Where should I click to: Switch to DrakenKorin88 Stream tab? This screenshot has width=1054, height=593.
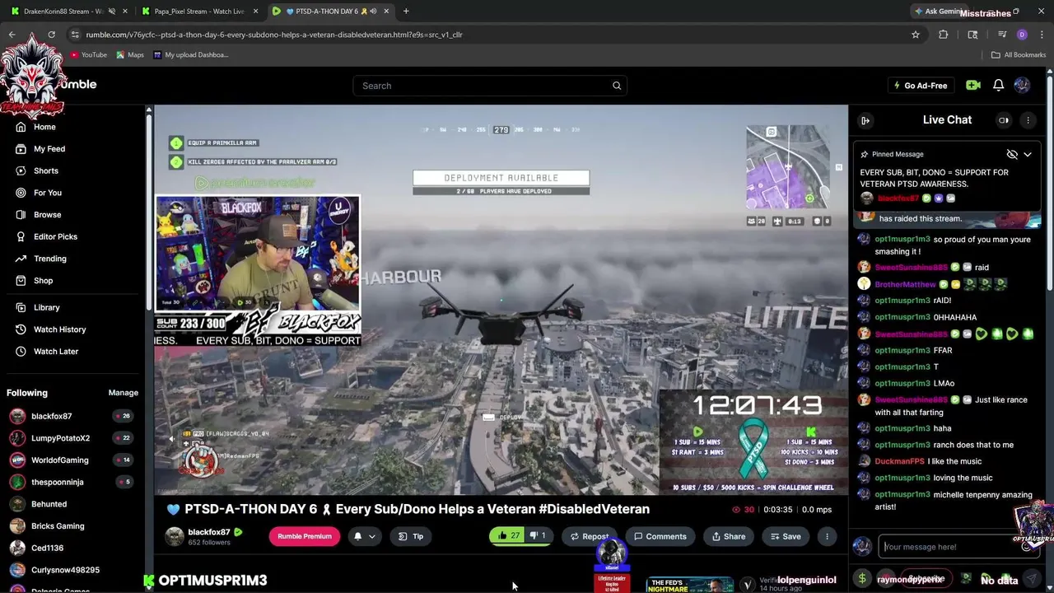point(64,12)
